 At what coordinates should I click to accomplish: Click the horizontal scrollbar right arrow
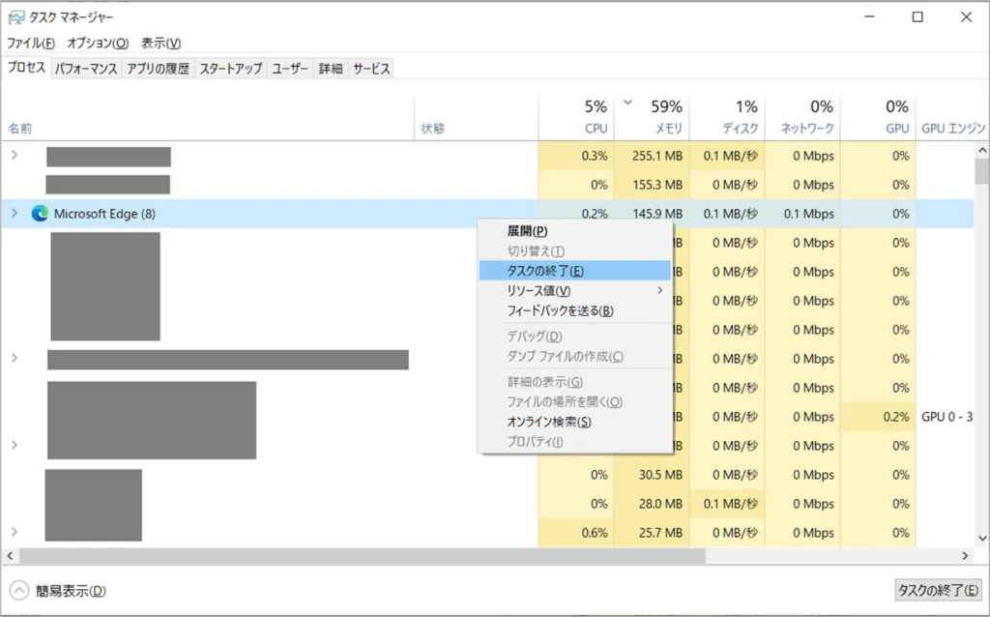[964, 556]
